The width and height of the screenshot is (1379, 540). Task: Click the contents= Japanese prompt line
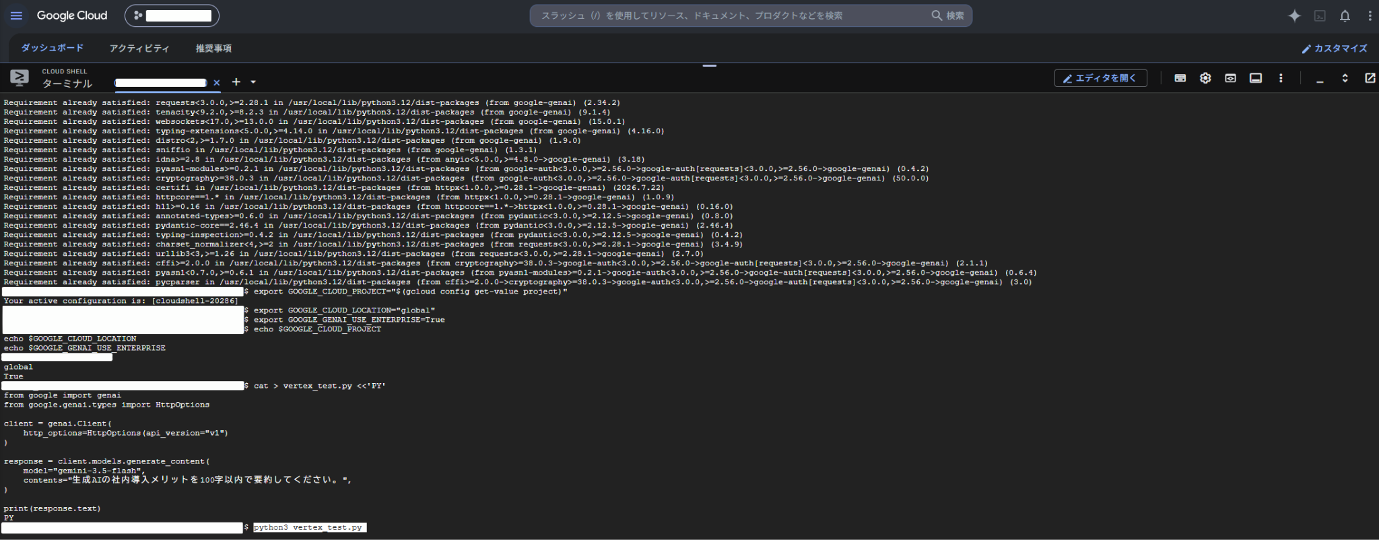pyautogui.click(x=187, y=480)
